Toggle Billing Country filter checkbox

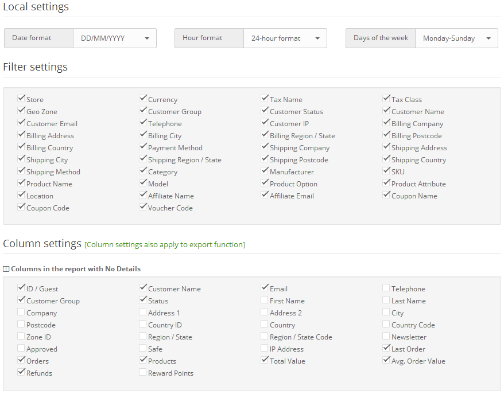click(x=21, y=146)
